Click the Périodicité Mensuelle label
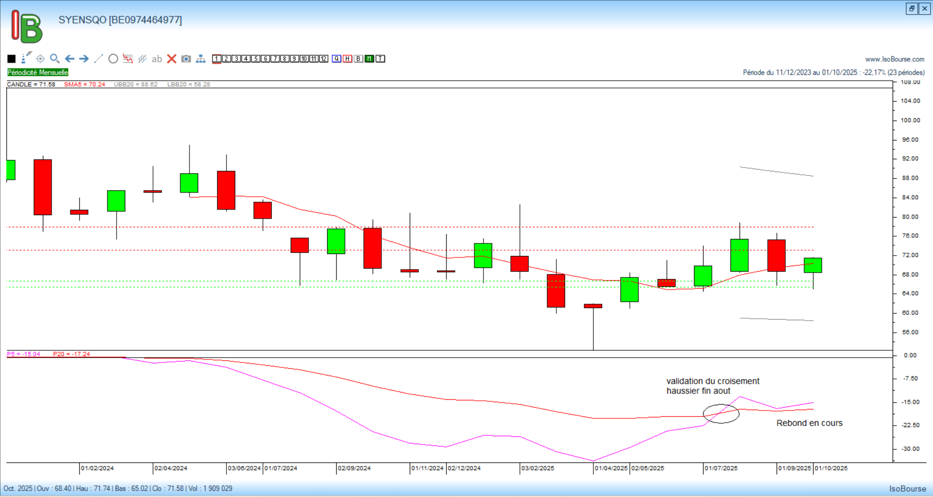Viewport: 933px width, 497px height. [x=38, y=72]
